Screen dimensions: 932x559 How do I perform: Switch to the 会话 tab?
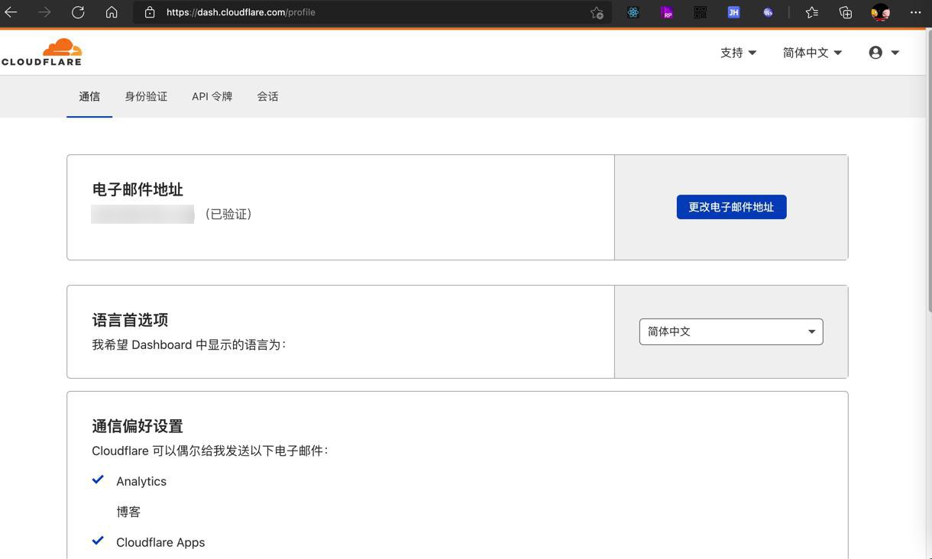pyautogui.click(x=267, y=96)
